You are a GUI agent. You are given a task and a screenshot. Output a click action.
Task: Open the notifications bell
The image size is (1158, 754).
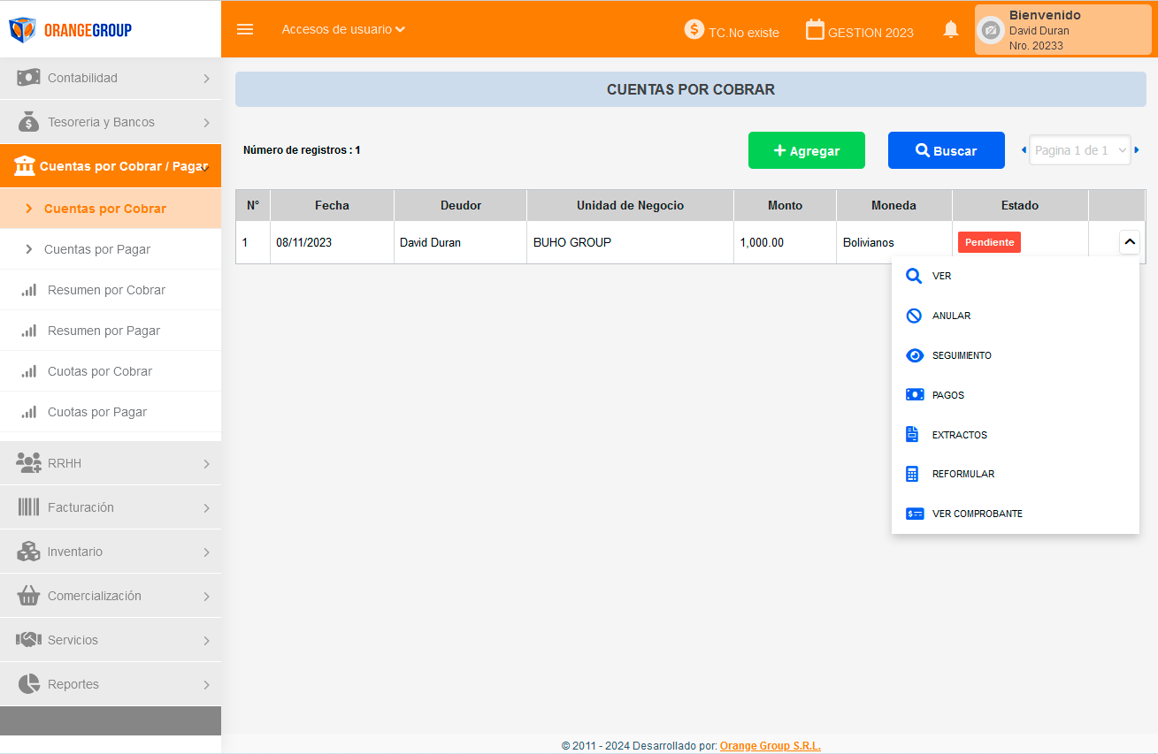click(951, 30)
